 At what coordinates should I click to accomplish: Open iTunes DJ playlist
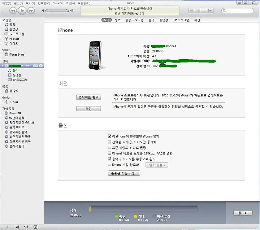point(13,113)
